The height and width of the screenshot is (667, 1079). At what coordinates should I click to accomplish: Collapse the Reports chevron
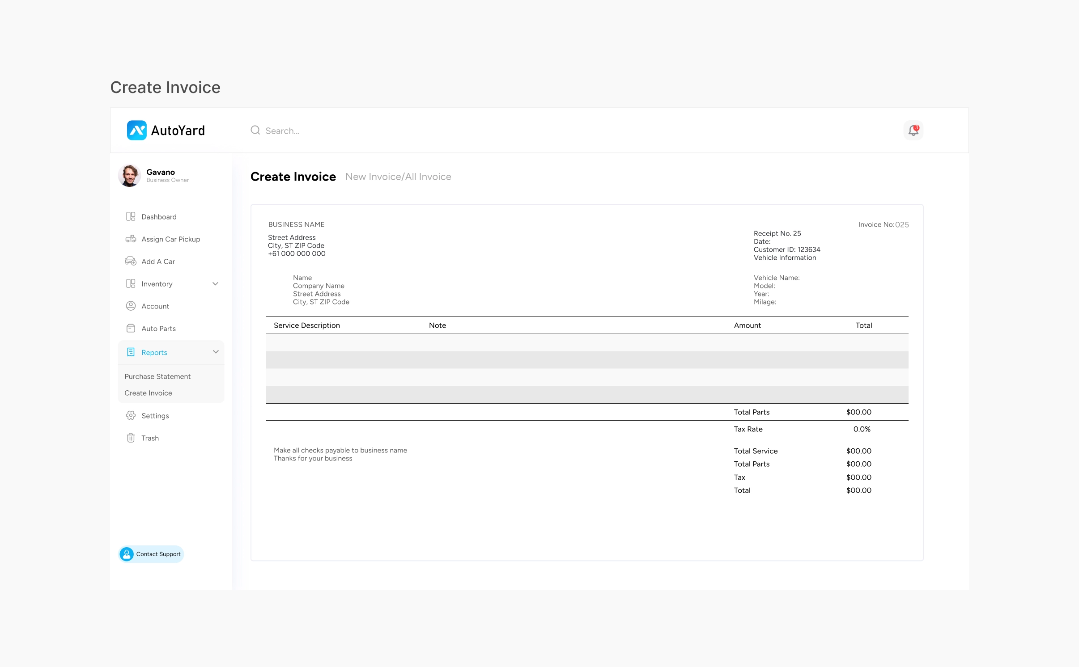pyautogui.click(x=216, y=352)
